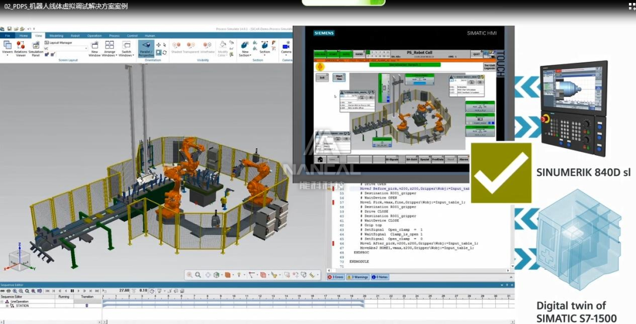636x324 pixels.
Task: Select the STATION row in Sequence Editor
Action: 51,306
